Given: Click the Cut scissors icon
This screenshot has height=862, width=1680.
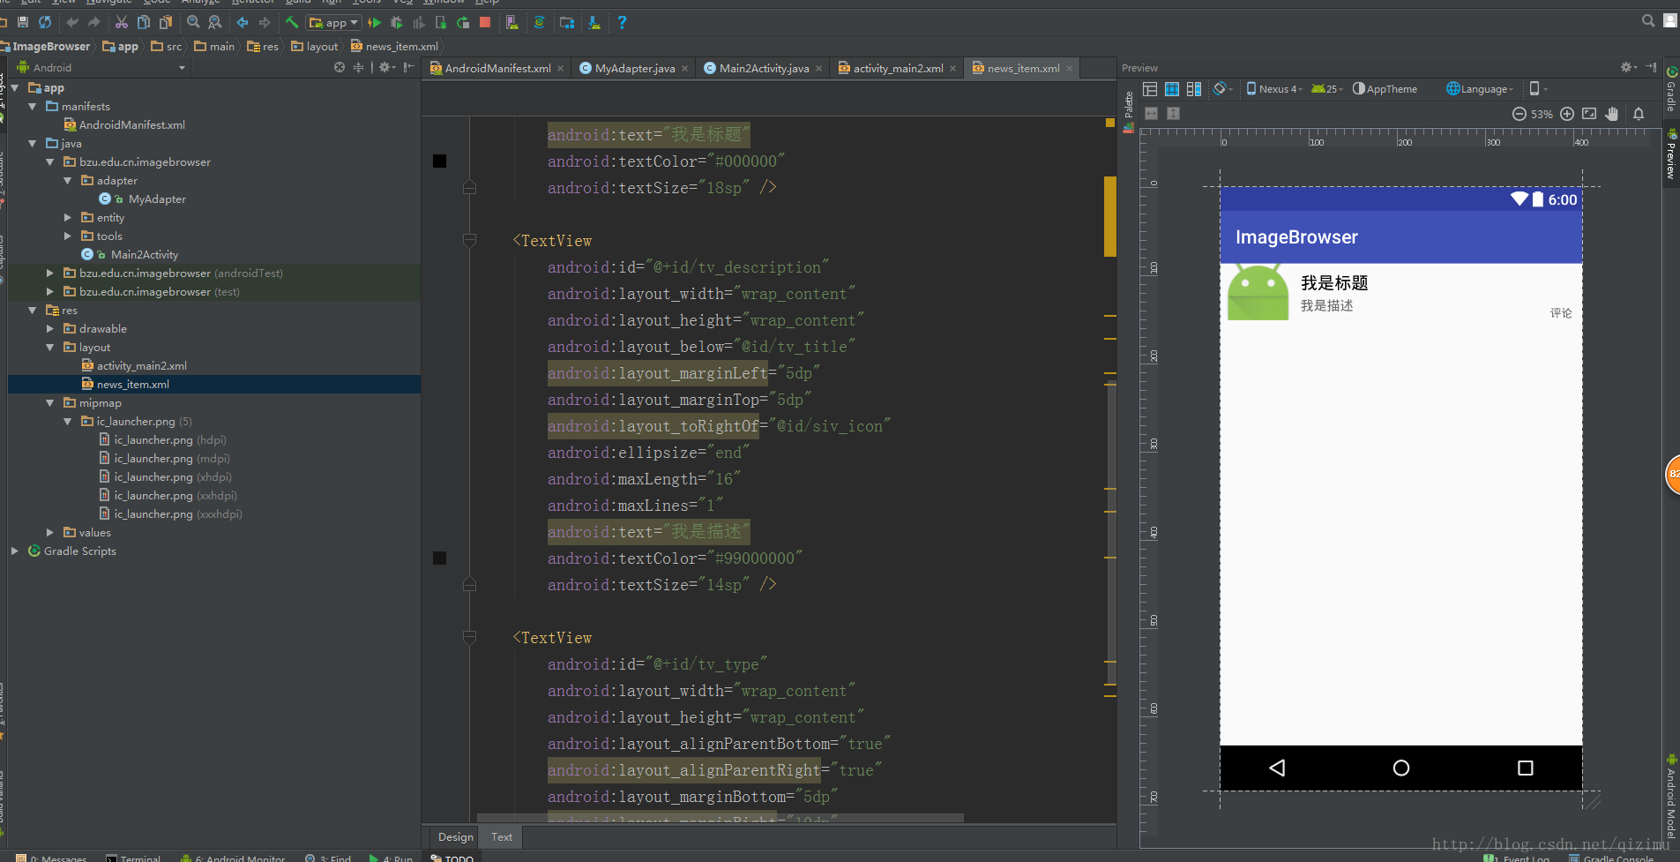Looking at the screenshot, I should [122, 22].
